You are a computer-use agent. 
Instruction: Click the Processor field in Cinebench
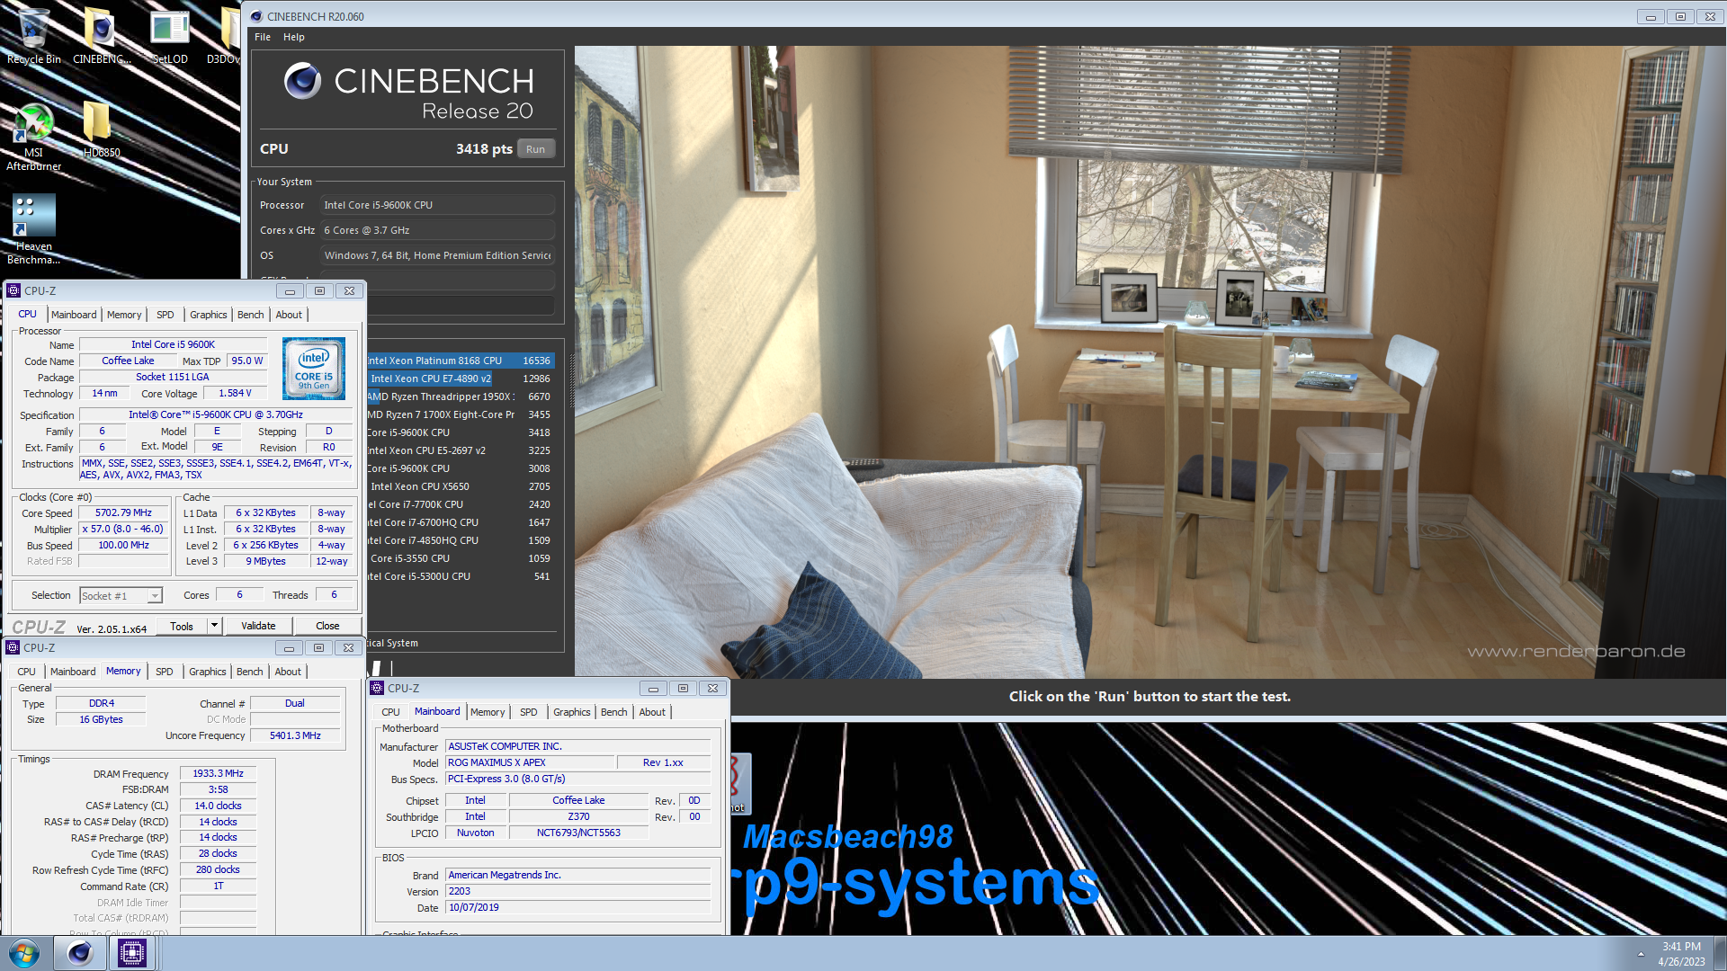tap(438, 205)
